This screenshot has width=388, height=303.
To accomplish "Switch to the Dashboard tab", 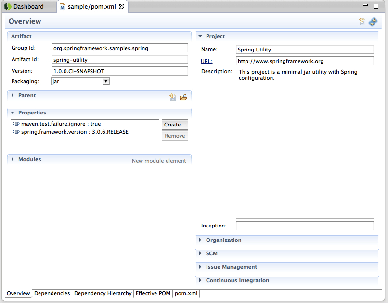I will click(x=29, y=6).
